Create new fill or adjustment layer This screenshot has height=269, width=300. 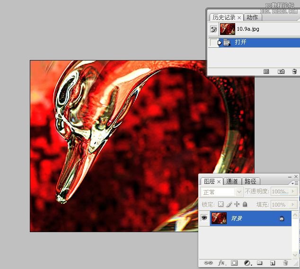(x=247, y=263)
